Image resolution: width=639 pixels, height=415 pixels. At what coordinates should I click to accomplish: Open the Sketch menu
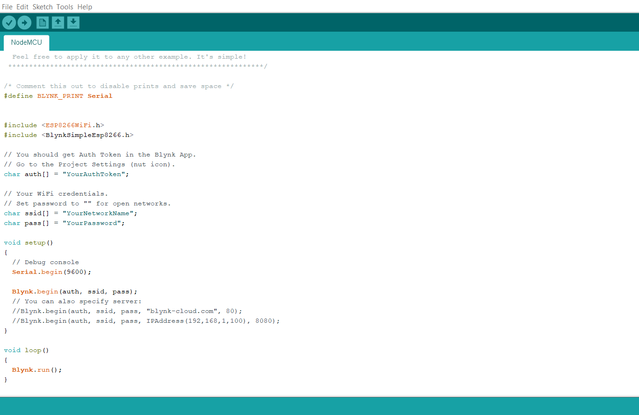(42, 7)
